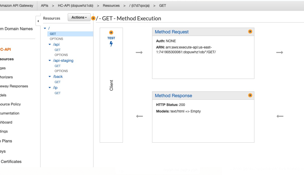This screenshot has width=304, height=175.
Task: Click the Auth: NONE text
Action: (166, 41)
